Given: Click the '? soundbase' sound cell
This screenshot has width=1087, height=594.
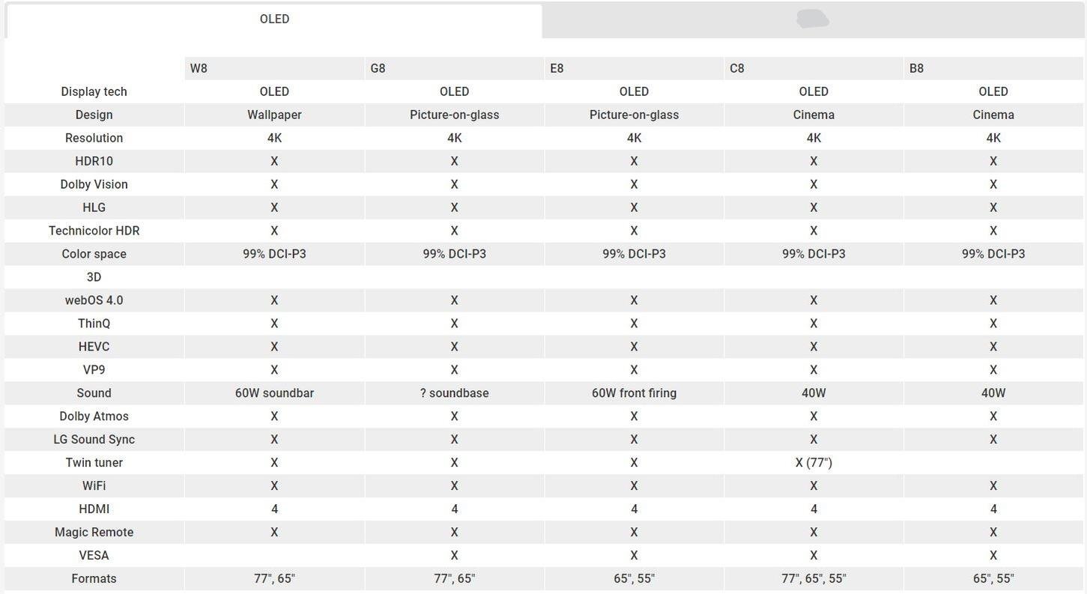Looking at the screenshot, I should (454, 393).
